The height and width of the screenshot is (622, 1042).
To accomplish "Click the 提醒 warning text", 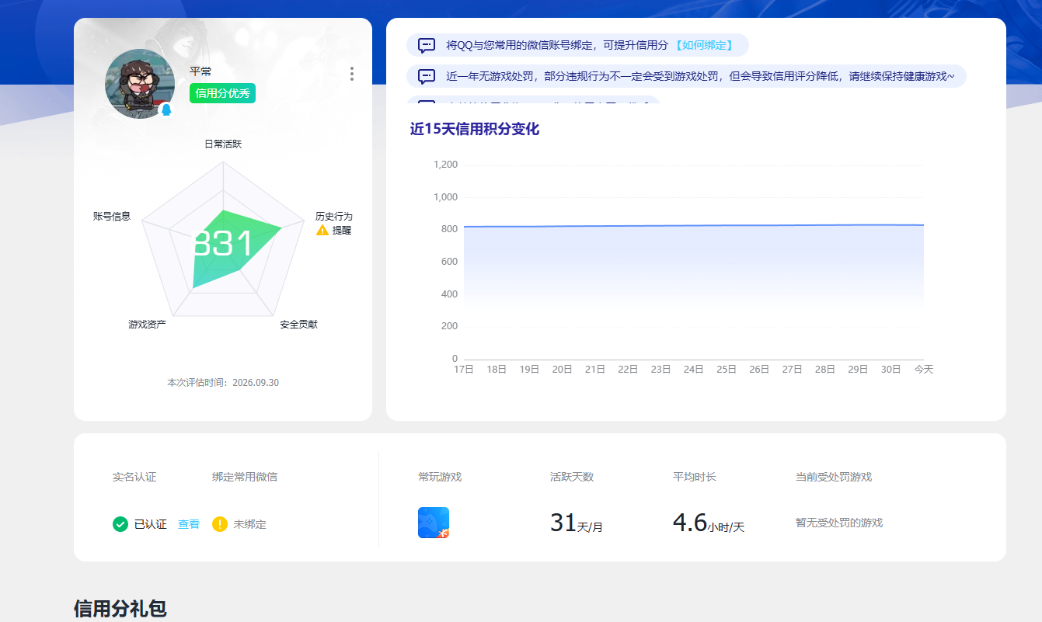I will 342,231.
